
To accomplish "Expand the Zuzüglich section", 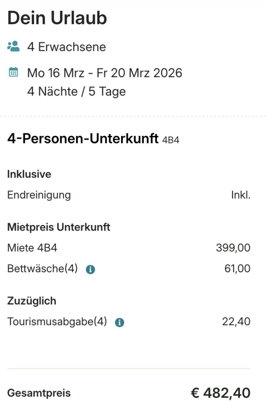I will tap(31, 301).
